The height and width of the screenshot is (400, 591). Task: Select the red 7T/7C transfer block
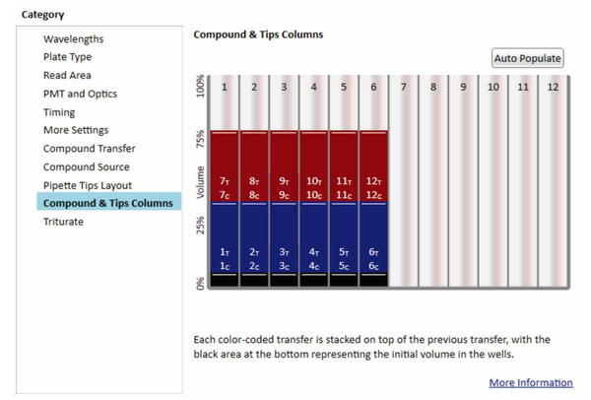[x=224, y=167]
